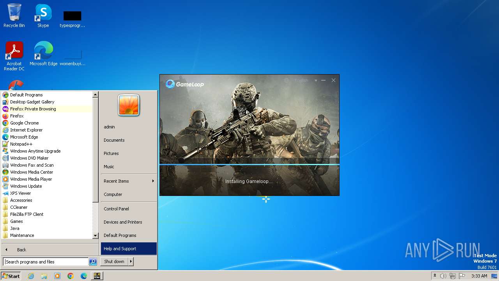Expand the Games folder
This screenshot has height=281, width=499.
pyautogui.click(x=47, y=221)
